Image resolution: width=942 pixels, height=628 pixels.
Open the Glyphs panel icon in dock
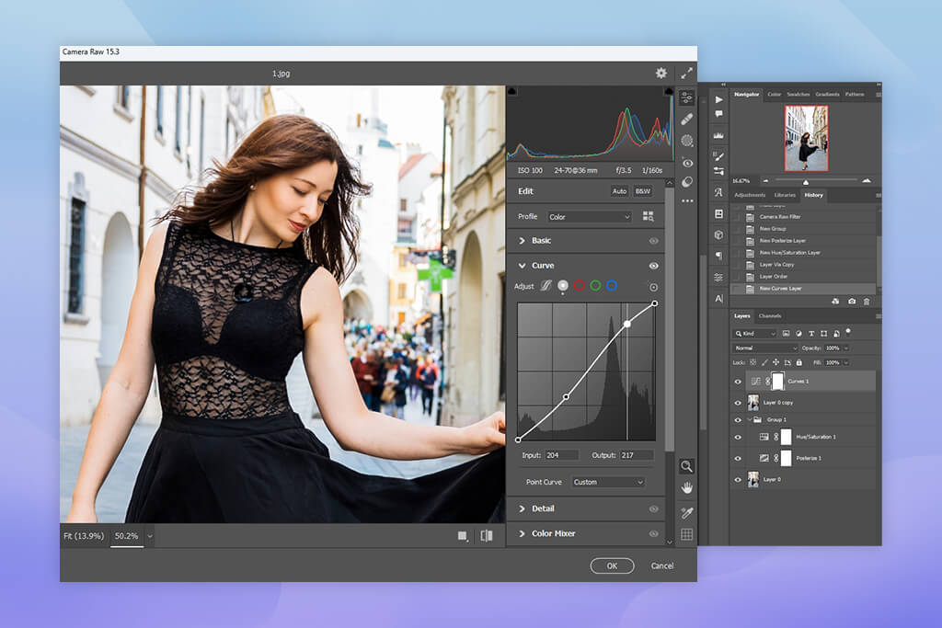click(x=718, y=193)
